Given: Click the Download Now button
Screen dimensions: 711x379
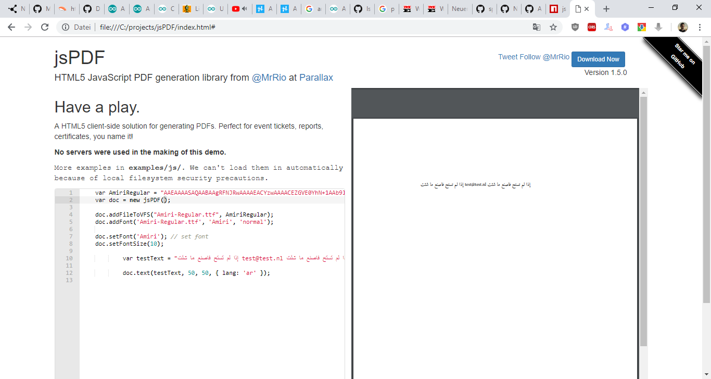Looking at the screenshot, I should 598,59.
